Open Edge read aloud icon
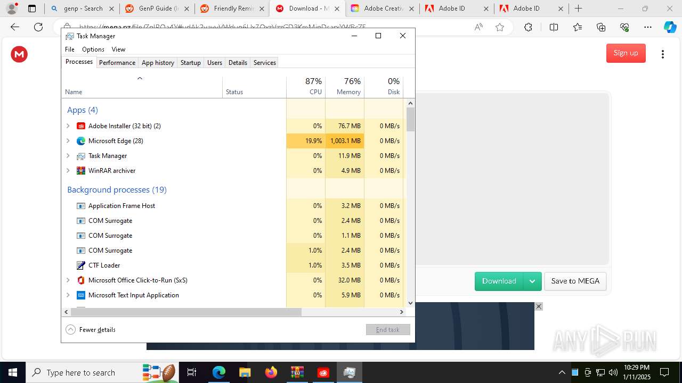Image resolution: width=682 pixels, height=383 pixels. (478, 27)
